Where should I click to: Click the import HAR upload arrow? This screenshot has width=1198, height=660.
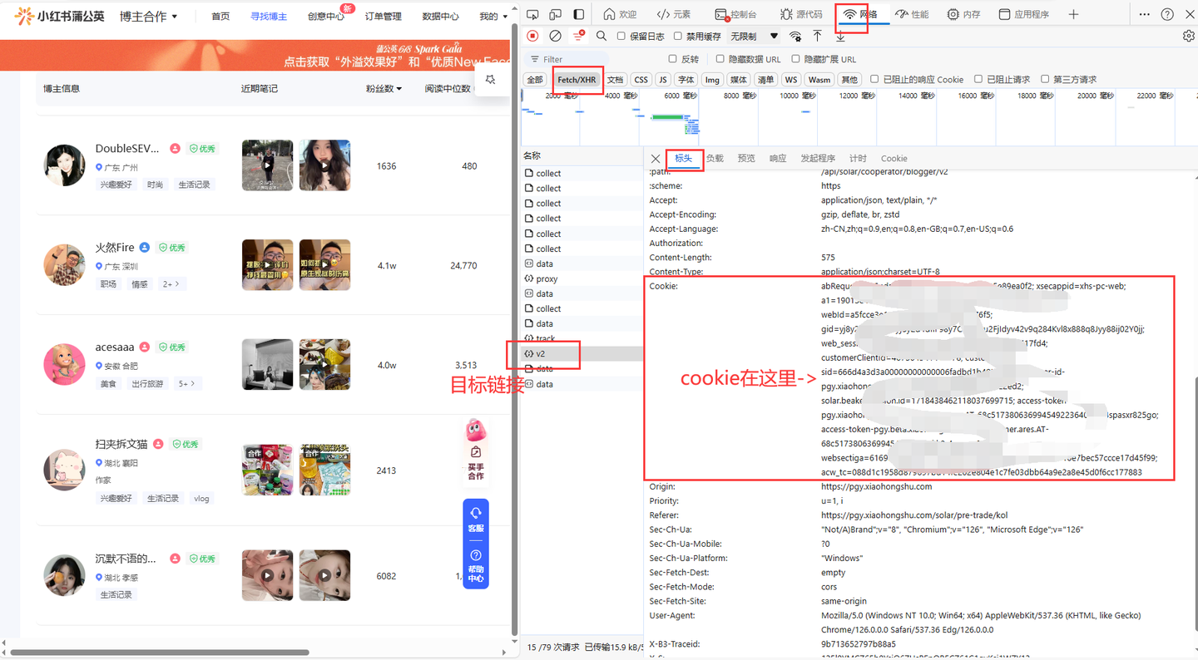tap(817, 36)
